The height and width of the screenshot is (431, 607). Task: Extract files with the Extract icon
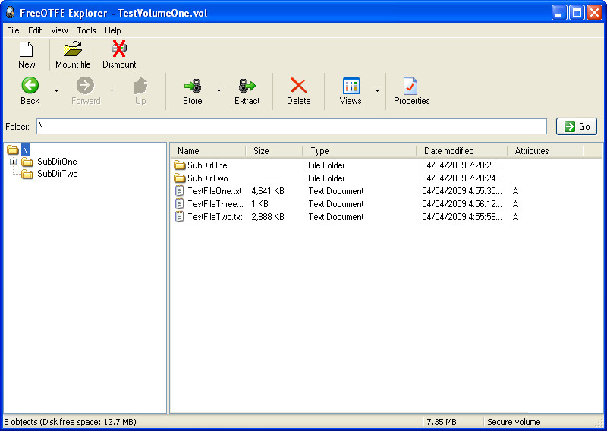(x=247, y=86)
